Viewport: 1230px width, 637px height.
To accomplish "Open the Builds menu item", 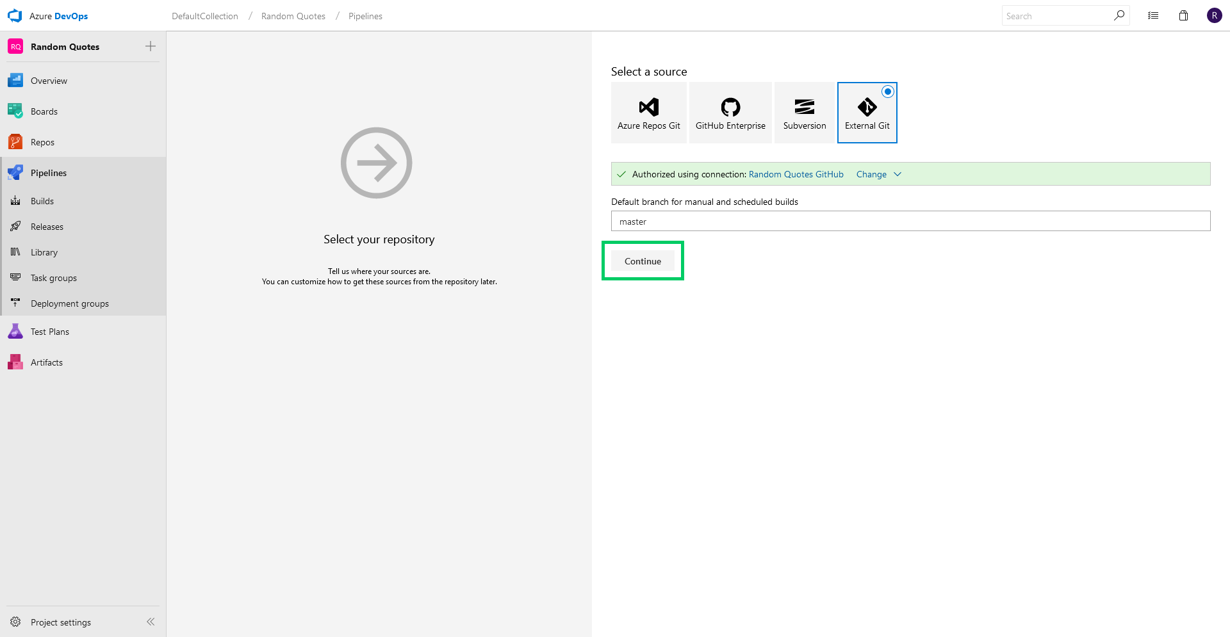I will 42,201.
